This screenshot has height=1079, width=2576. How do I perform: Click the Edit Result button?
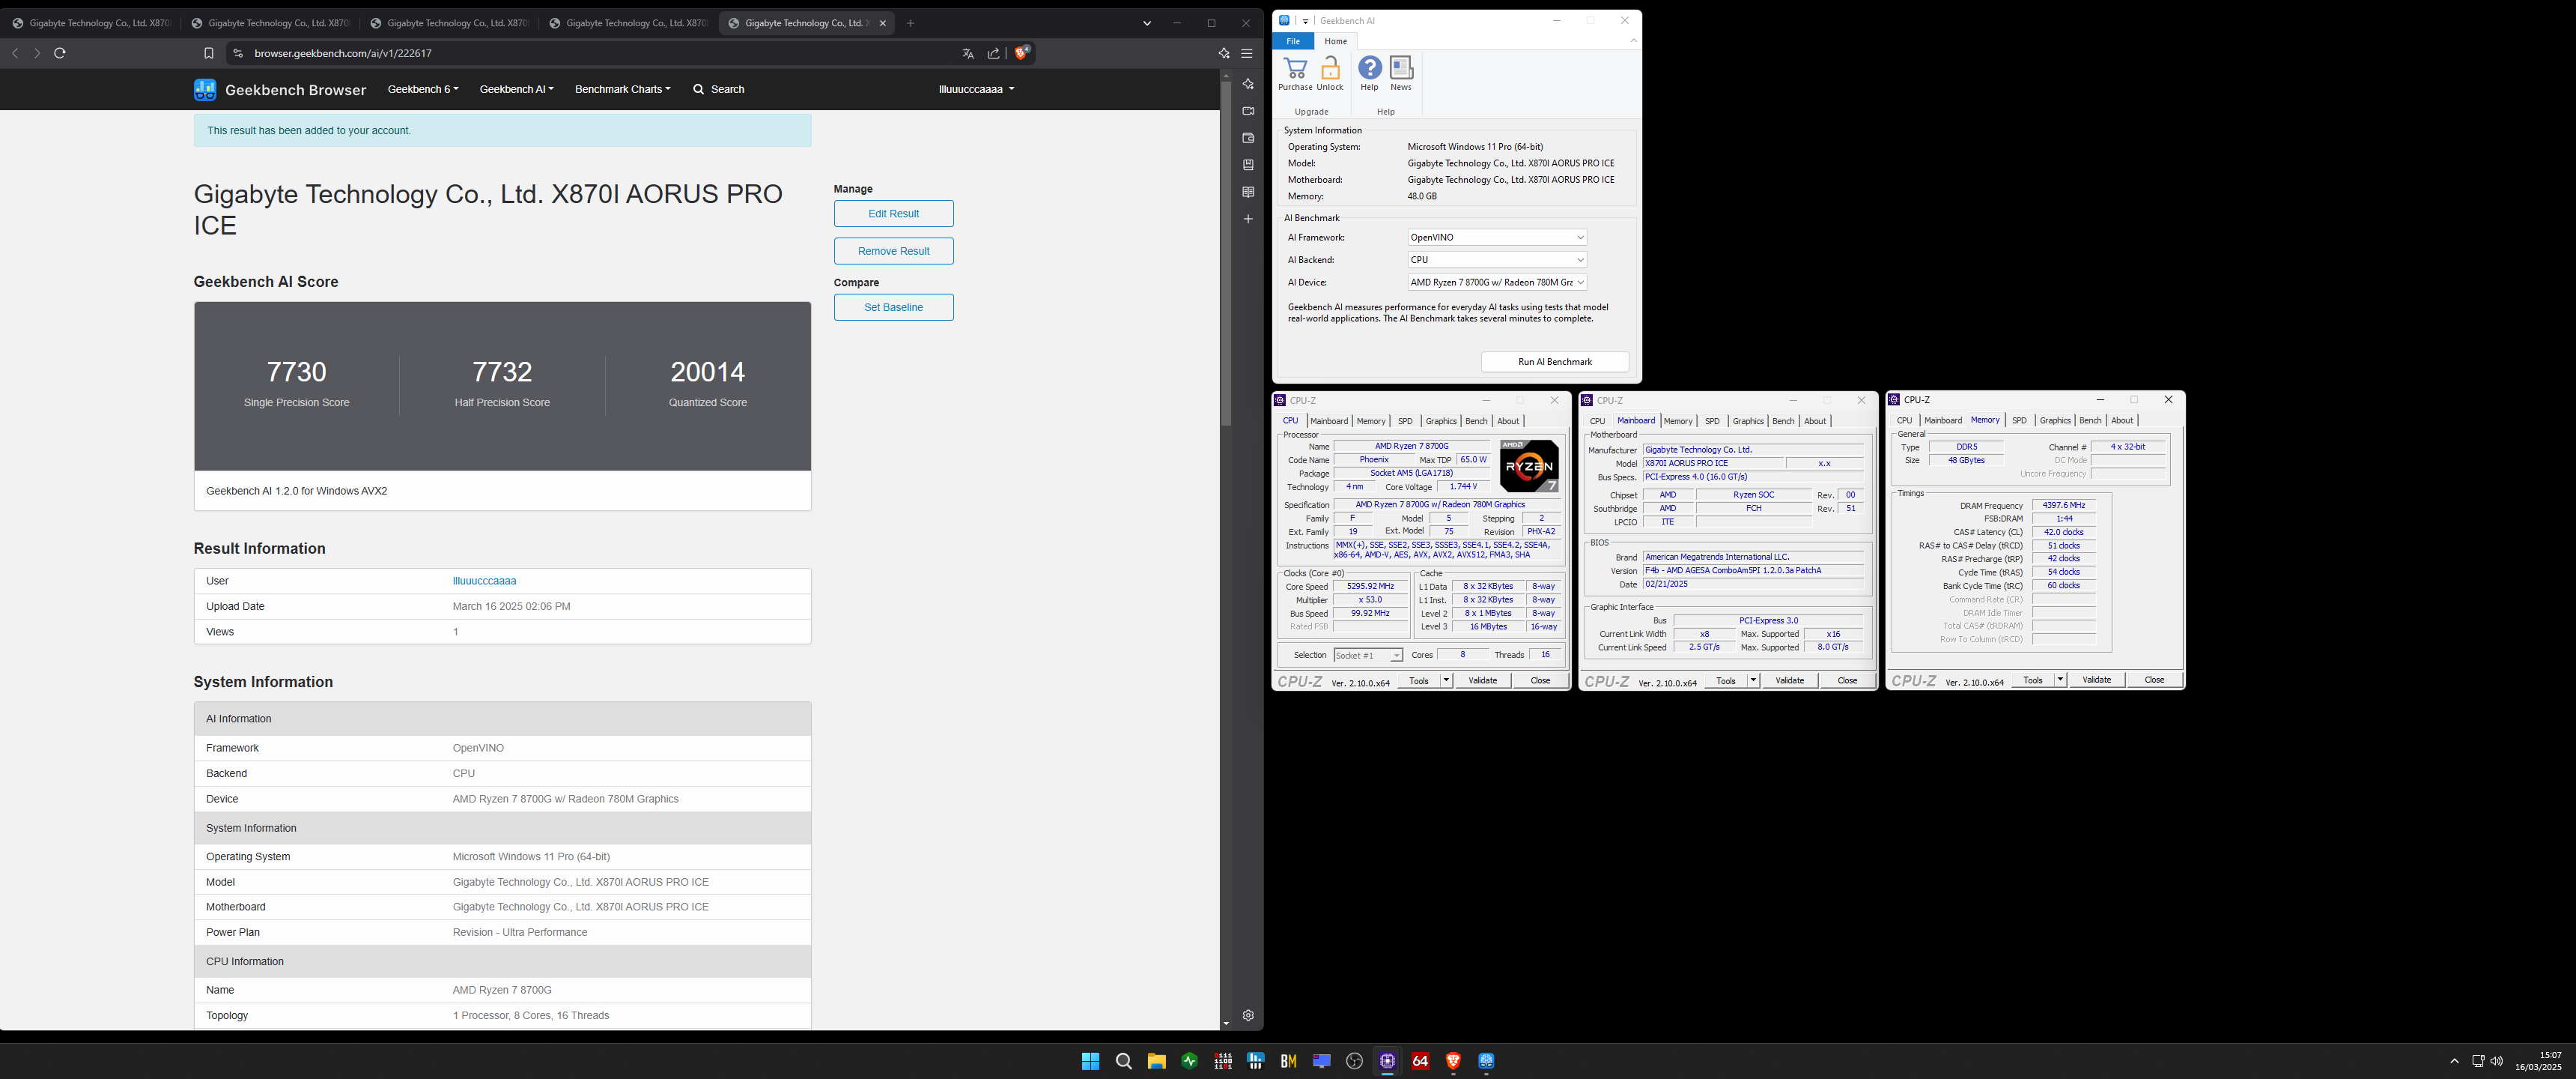click(x=893, y=214)
